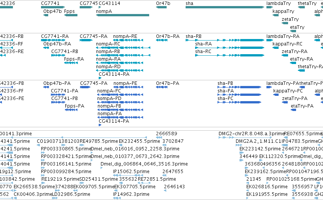
Task: Open protein nompA-PA label
Action: coord(110,114)
